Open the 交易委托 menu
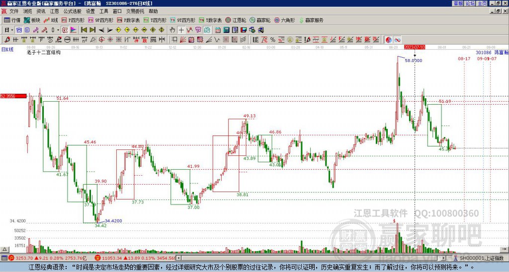The height and width of the screenshot is (272, 509). 135,11
